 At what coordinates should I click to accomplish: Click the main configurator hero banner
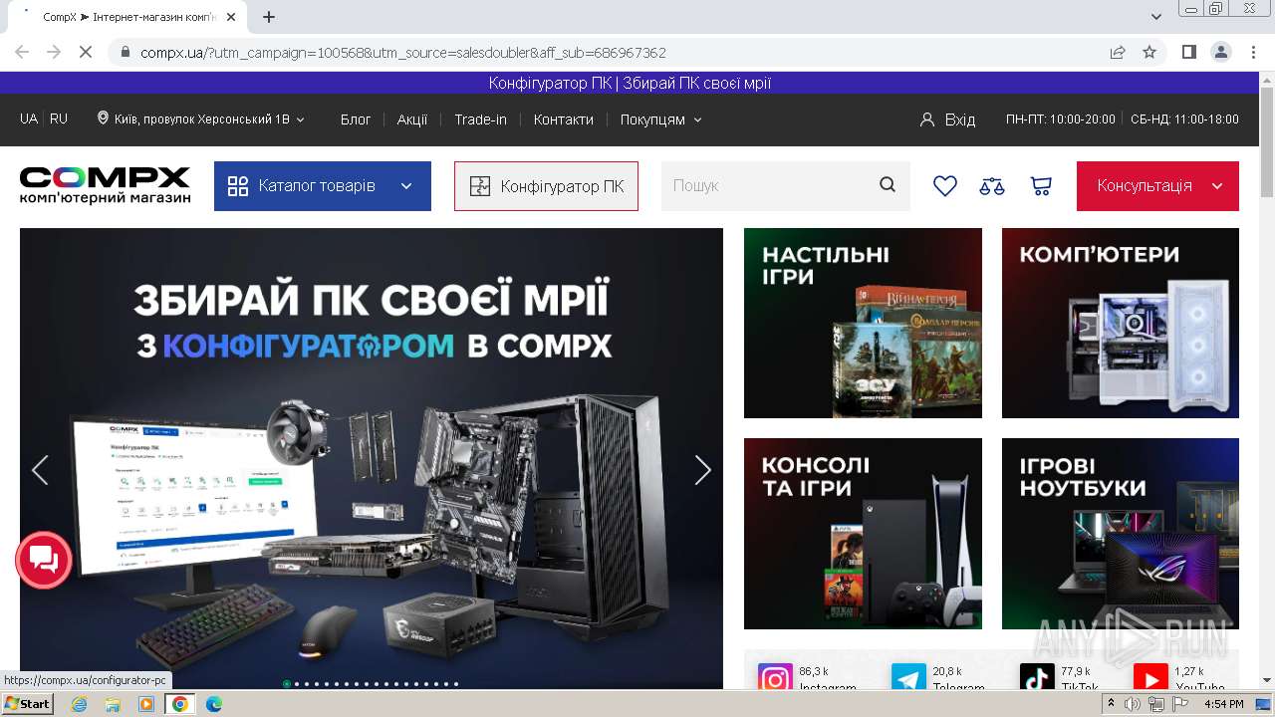[372, 458]
